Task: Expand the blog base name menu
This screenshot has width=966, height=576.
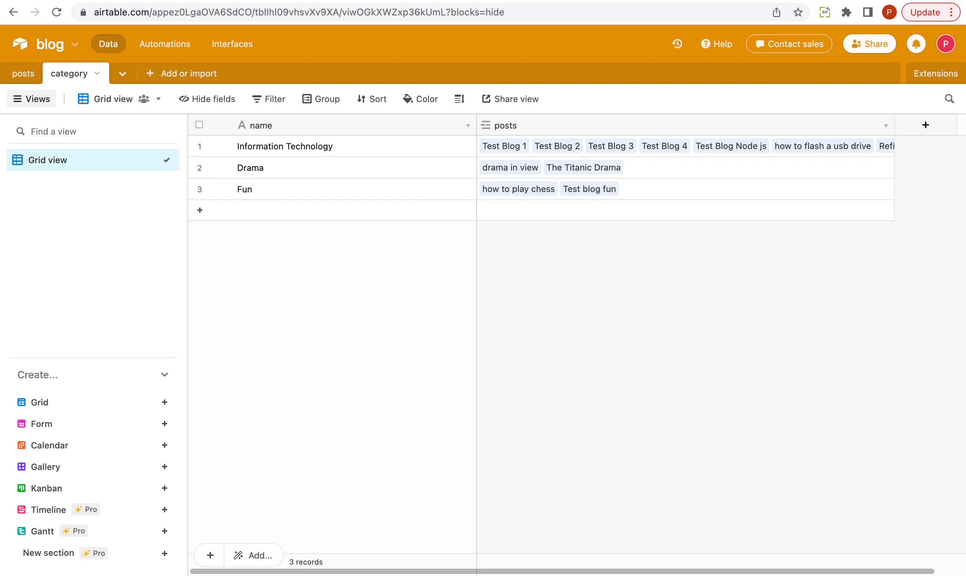Action: tap(75, 44)
